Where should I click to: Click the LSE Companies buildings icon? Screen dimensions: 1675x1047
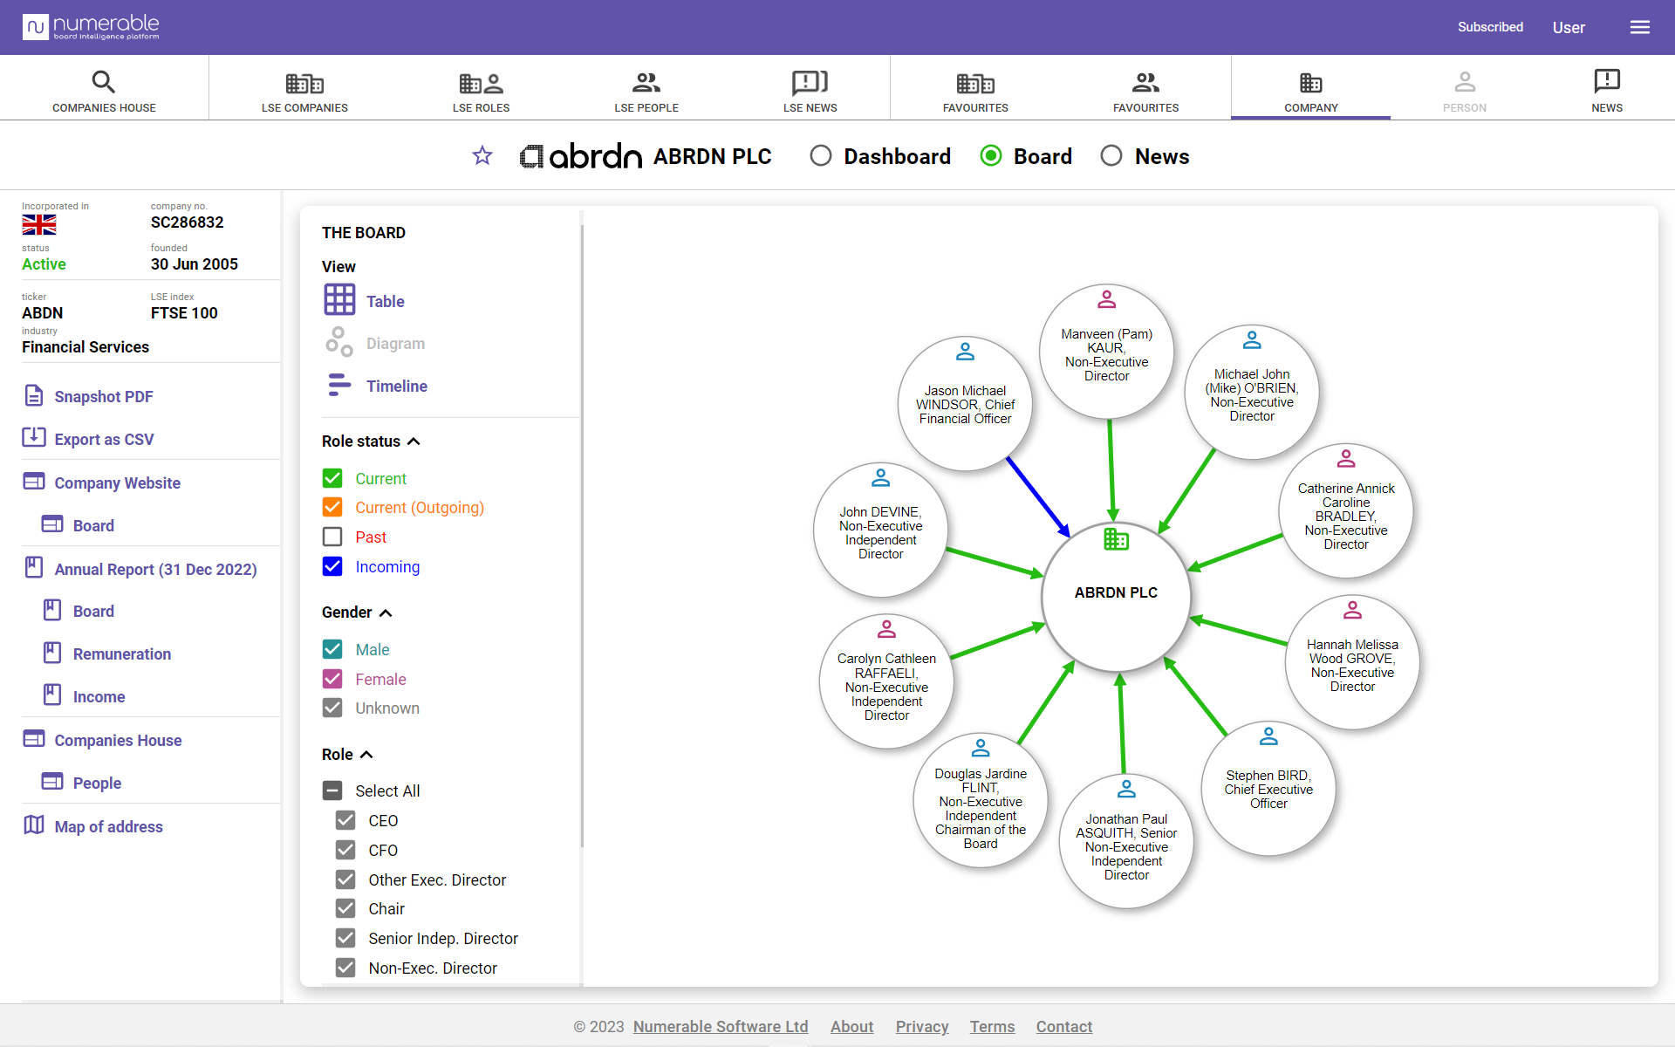(304, 83)
